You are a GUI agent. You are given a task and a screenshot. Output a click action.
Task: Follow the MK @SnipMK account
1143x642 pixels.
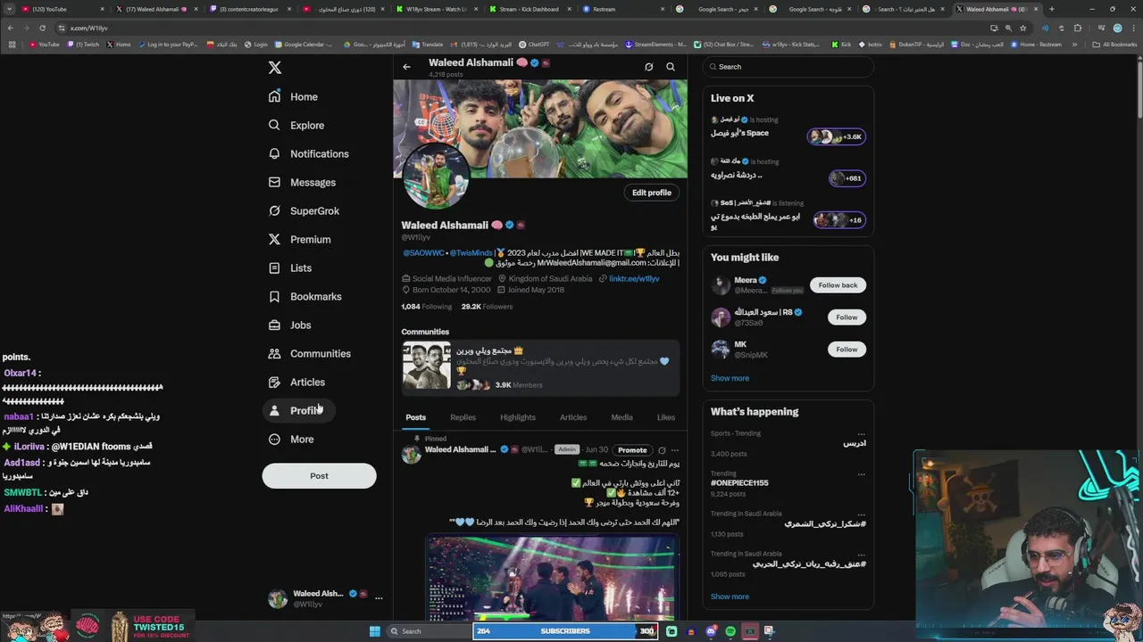click(847, 350)
